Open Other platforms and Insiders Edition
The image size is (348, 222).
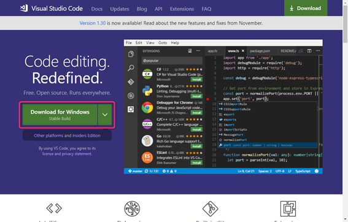[x=67, y=136]
